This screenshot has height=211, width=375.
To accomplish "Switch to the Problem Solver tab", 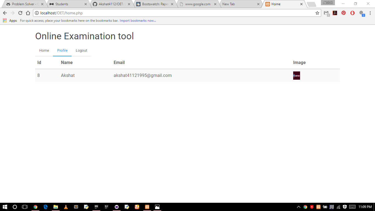I will (x=25, y=4).
